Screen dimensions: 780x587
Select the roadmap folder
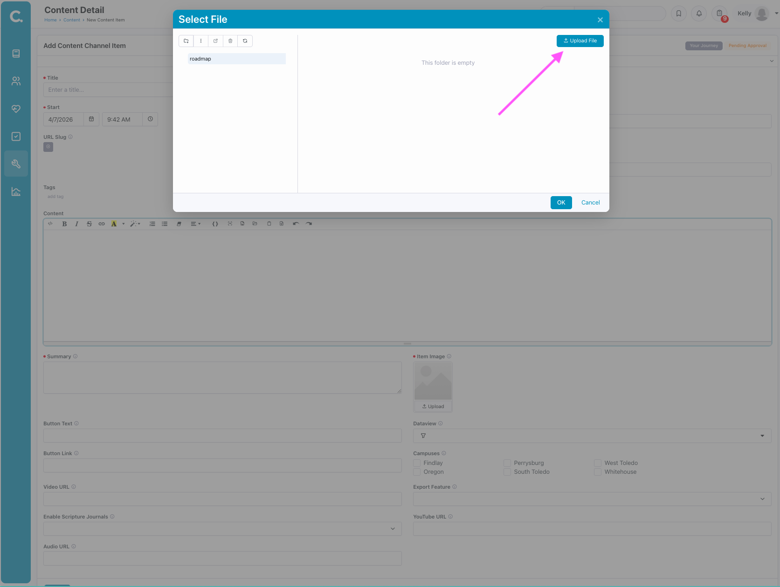click(x=236, y=59)
